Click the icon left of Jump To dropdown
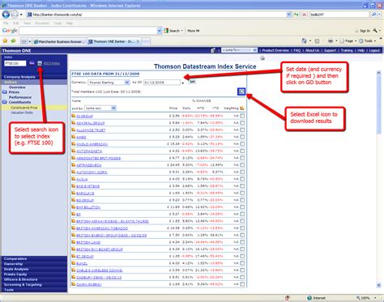This screenshot has width=384, height=302. point(213,50)
